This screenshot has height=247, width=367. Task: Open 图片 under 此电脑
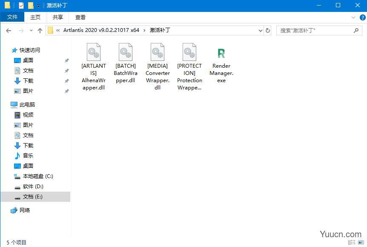point(28,125)
